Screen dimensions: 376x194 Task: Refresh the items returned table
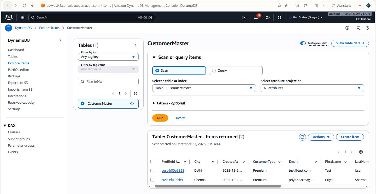coord(302,137)
